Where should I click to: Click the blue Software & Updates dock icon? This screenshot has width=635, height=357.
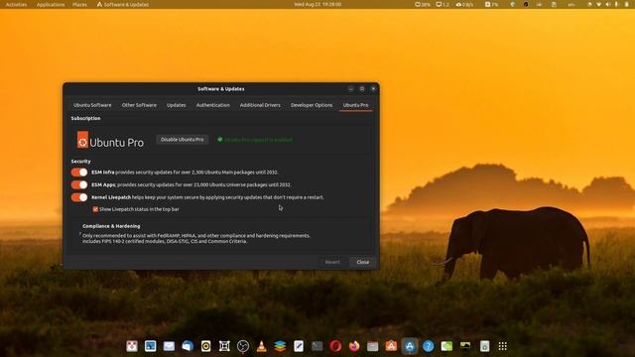410,346
